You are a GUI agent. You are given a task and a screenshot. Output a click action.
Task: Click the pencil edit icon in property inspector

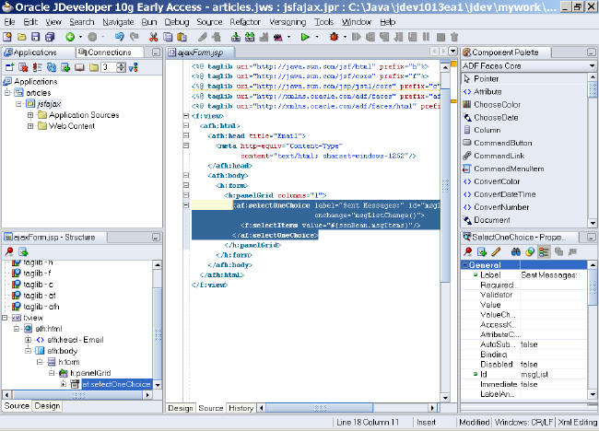click(496, 251)
